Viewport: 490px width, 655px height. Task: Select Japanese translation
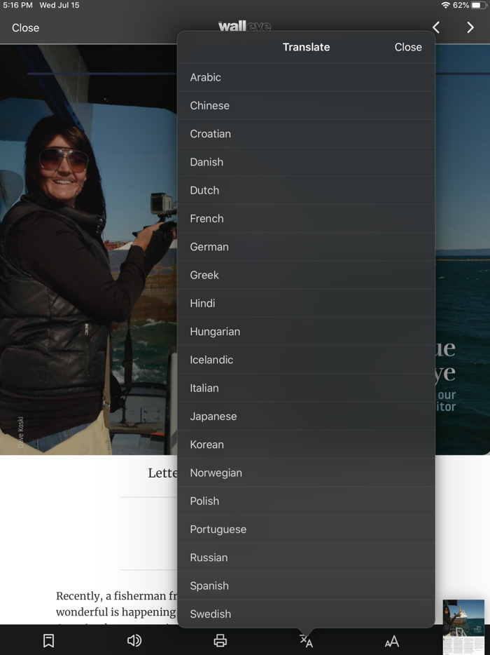click(x=306, y=417)
